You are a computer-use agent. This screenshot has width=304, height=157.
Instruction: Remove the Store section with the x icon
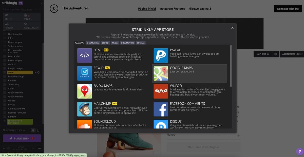pyautogui.click(x=35, y=73)
